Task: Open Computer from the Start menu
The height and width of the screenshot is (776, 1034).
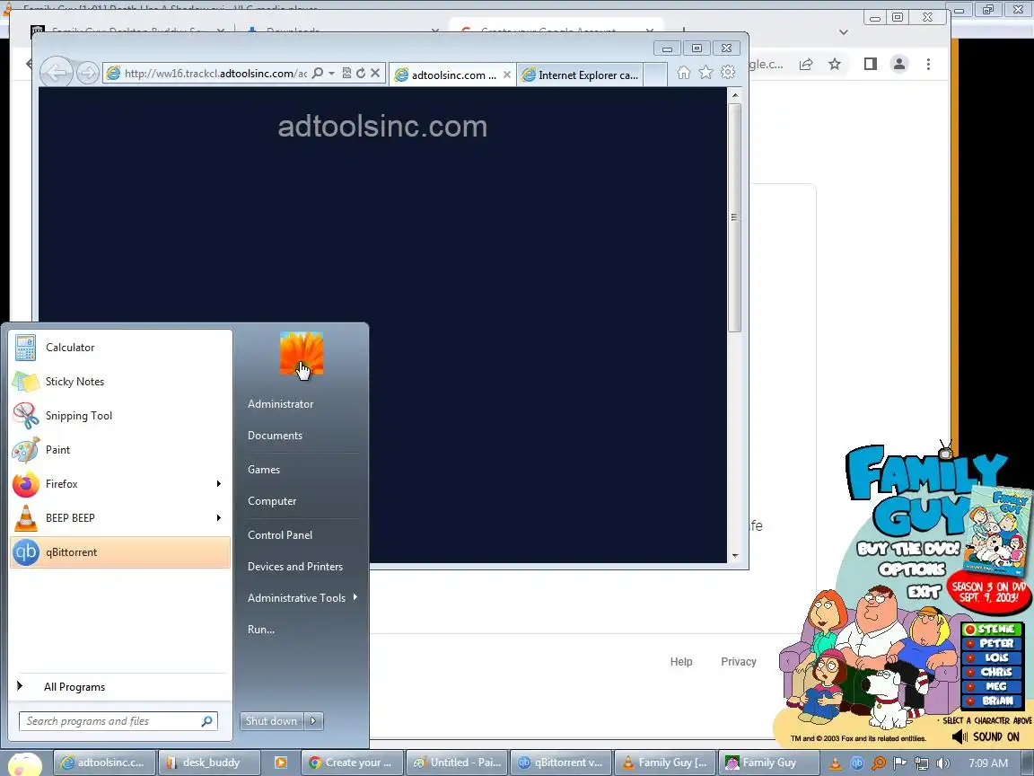Action: pos(272,501)
